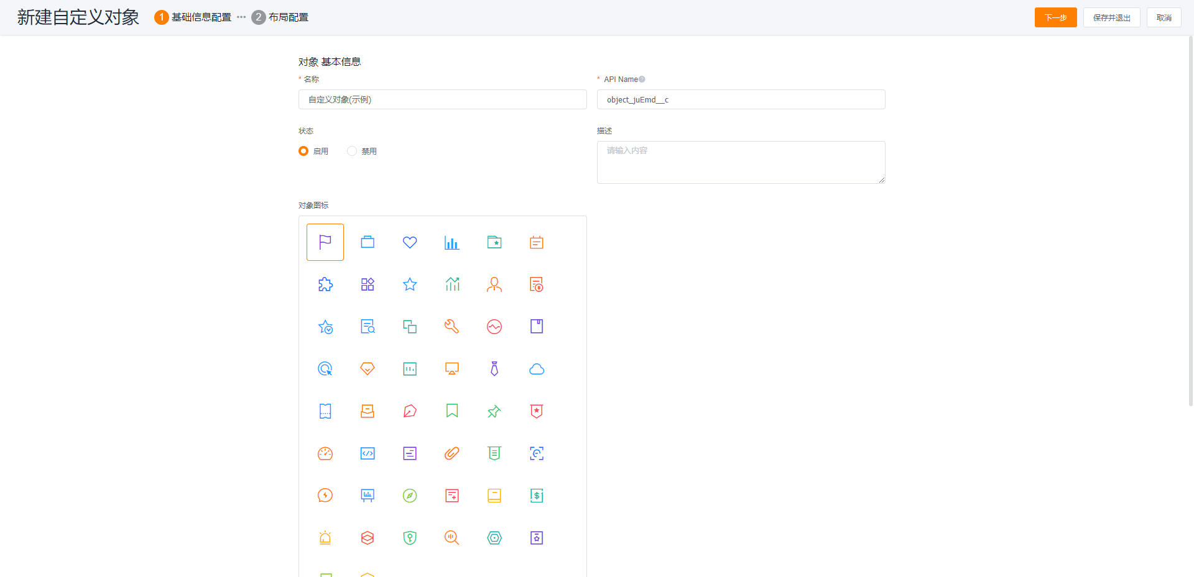
Task: Select the green bookmark icon
Action: click(x=452, y=411)
